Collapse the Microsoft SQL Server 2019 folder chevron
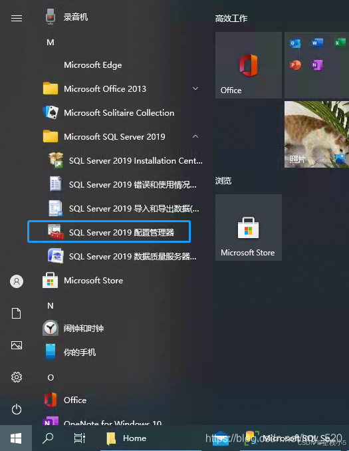The image size is (349, 451). coord(195,136)
